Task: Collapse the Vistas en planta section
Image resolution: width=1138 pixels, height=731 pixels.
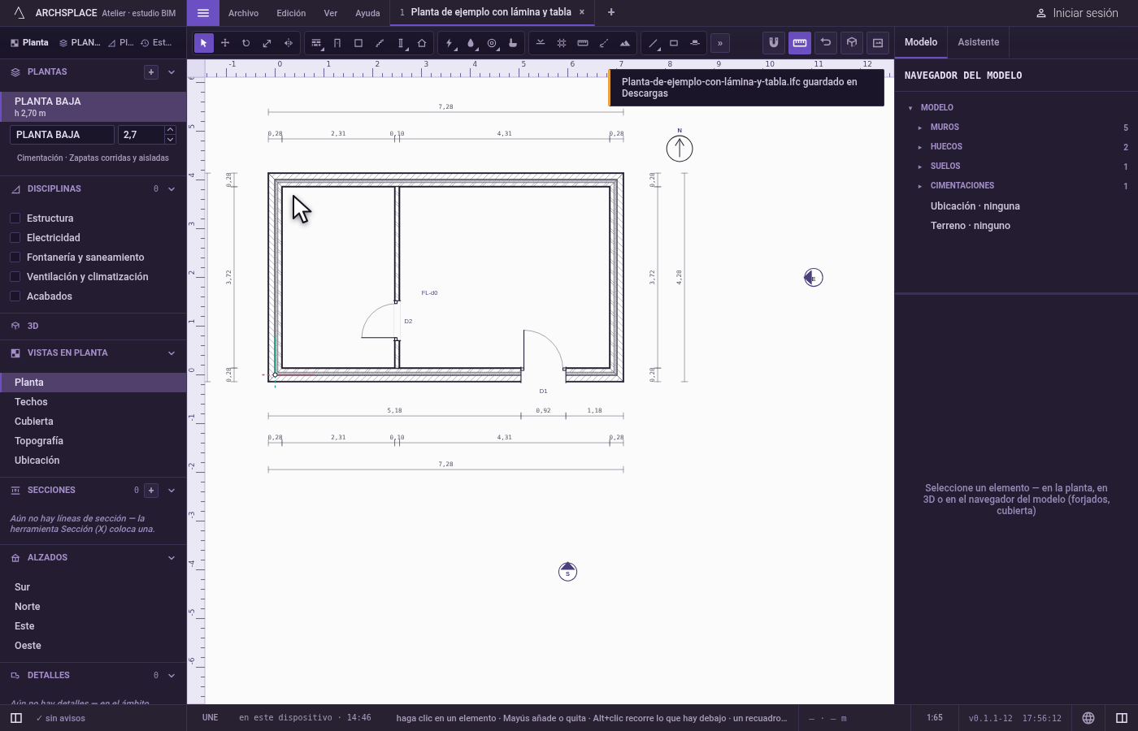Action: coord(172,353)
